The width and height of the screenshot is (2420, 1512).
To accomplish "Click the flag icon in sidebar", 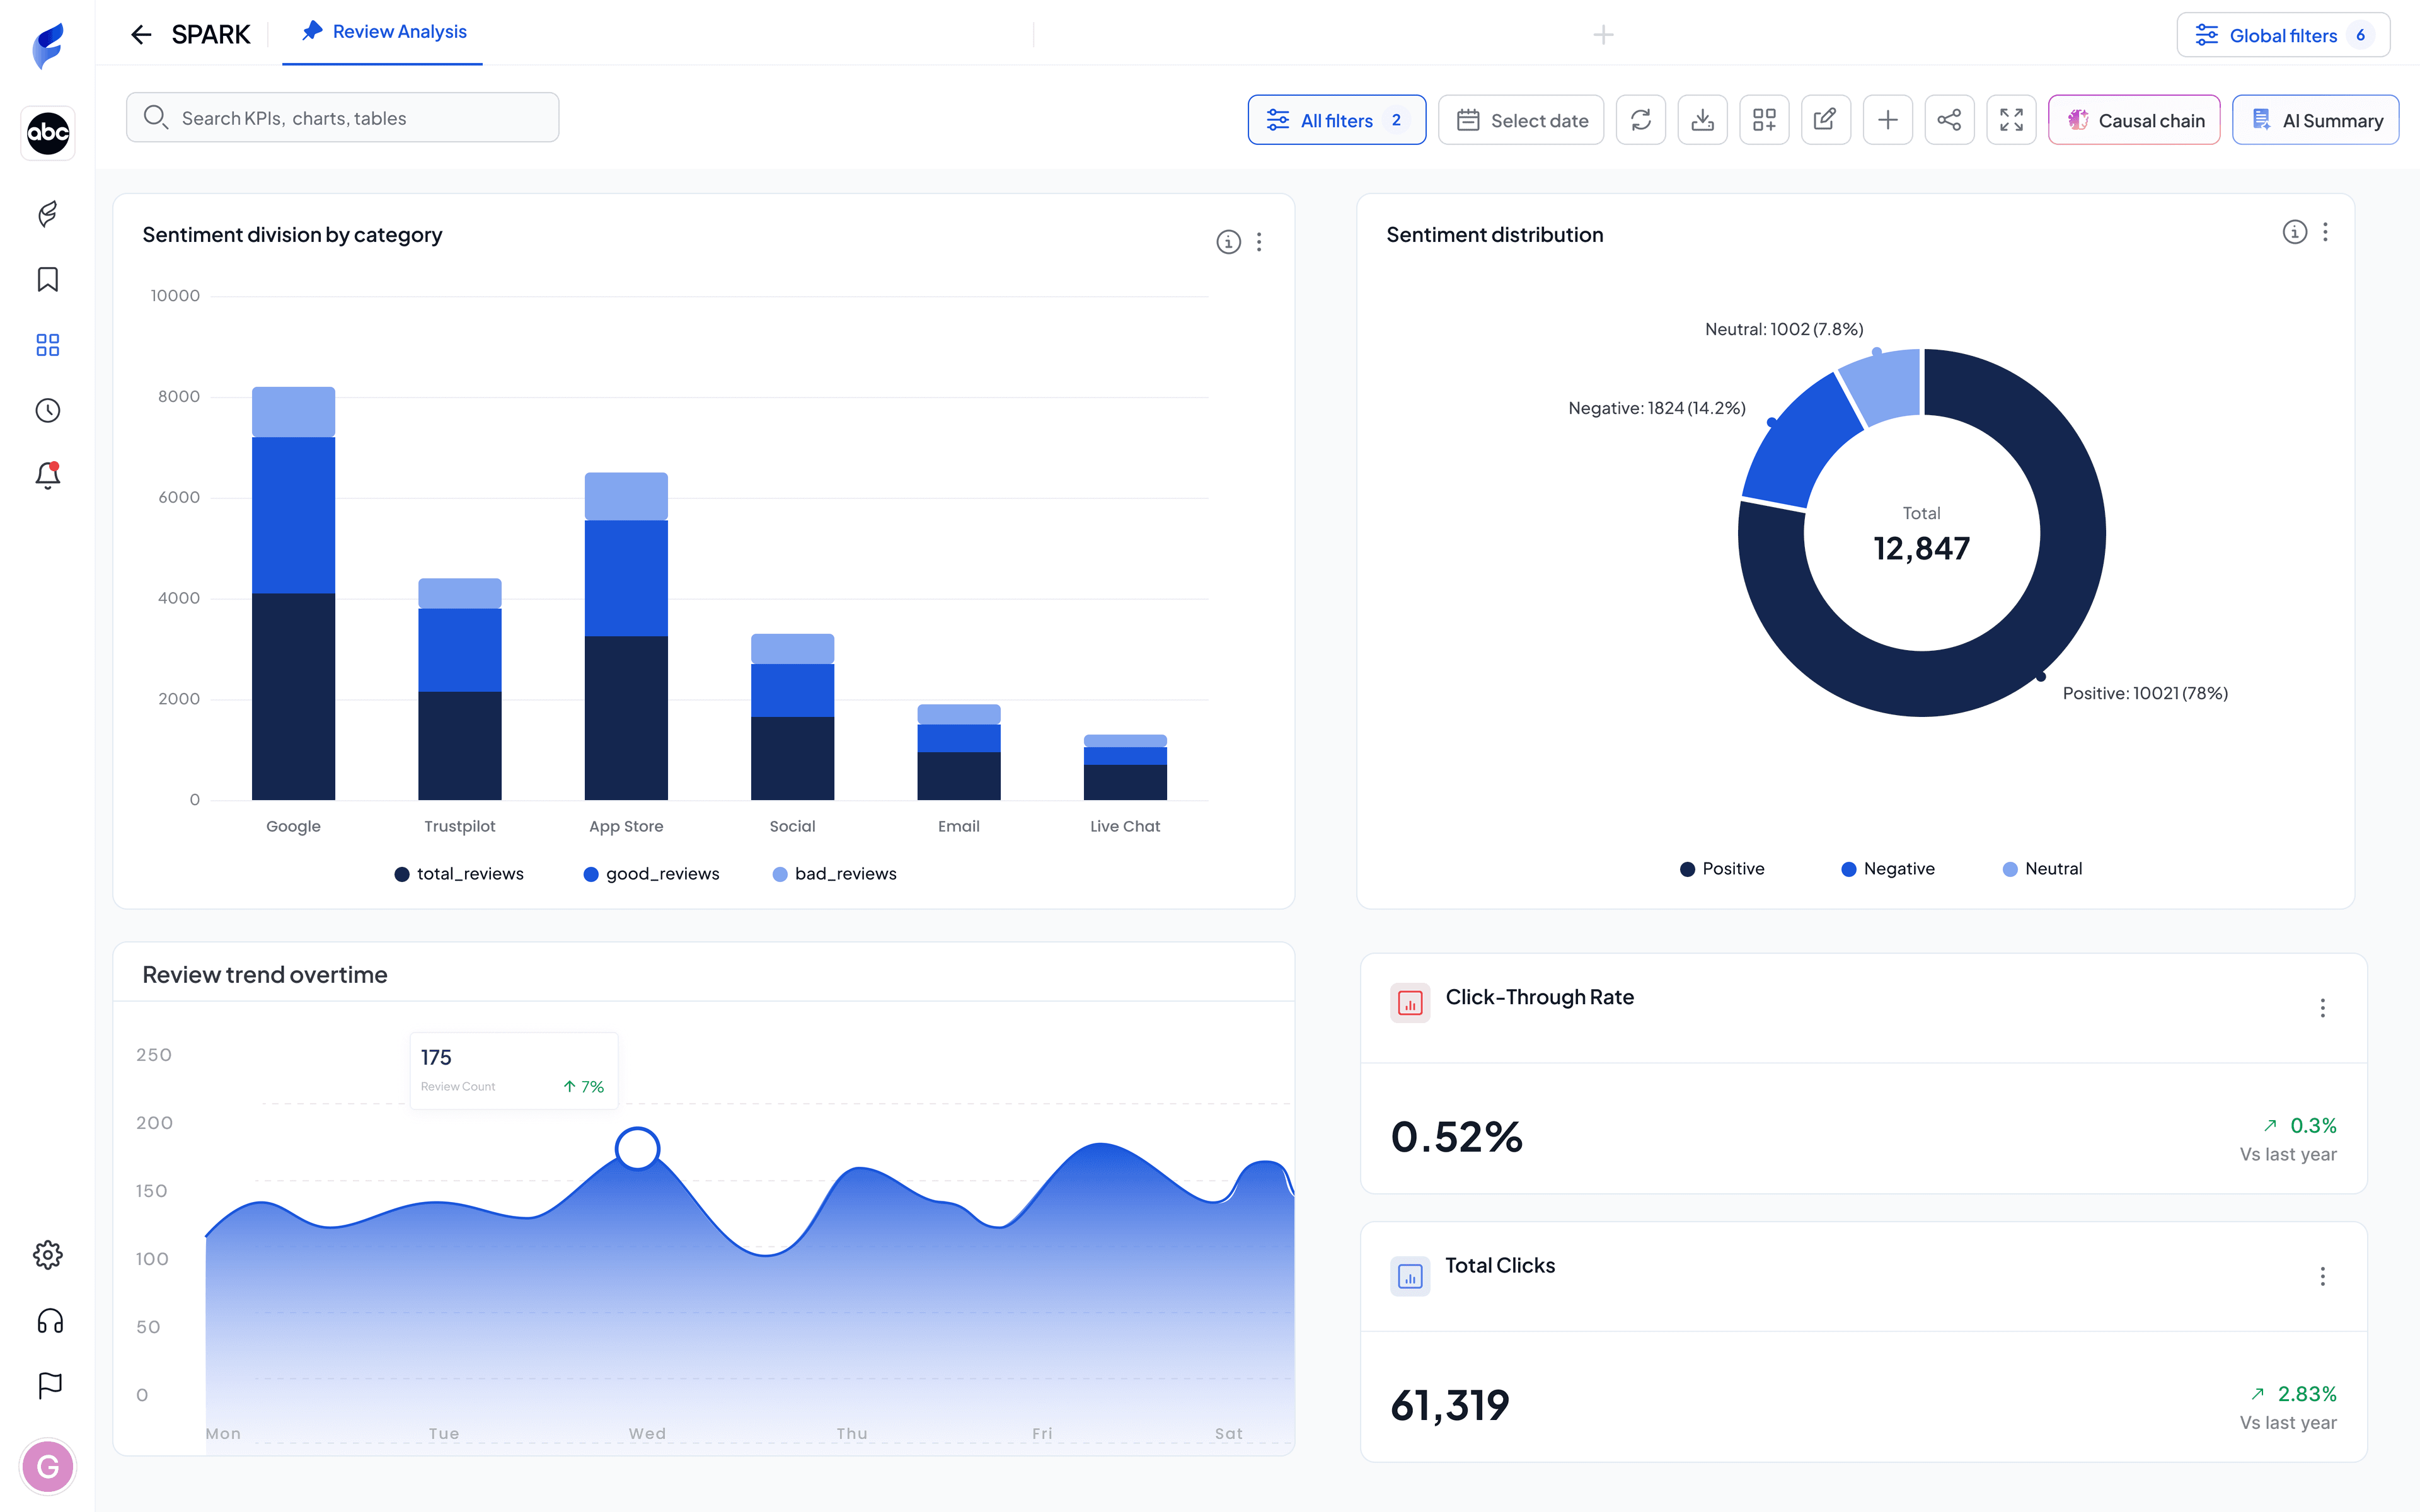I will (50, 1385).
